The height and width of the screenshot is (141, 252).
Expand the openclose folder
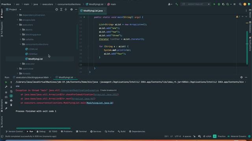[17, 69]
